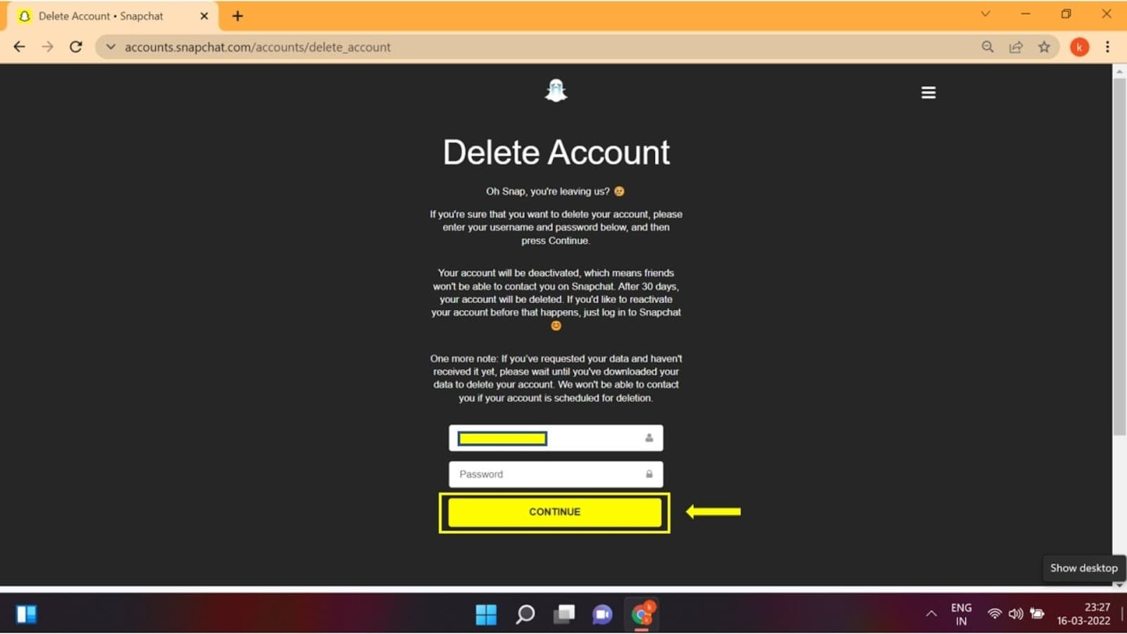Click the battery icon in tray
This screenshot has height=634, width=1127.
click(1037, 614)
